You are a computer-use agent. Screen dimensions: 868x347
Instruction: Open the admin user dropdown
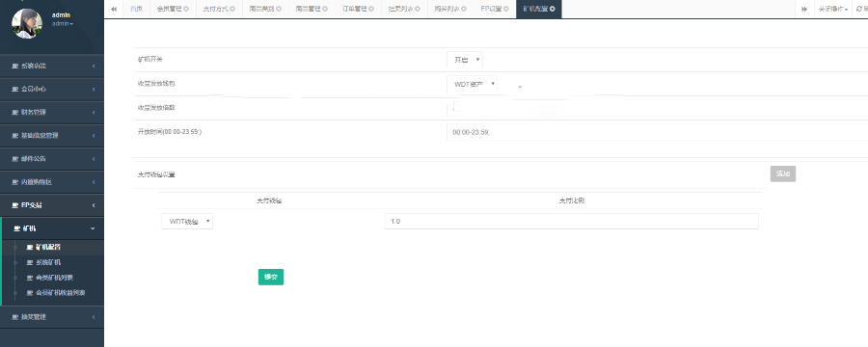pyautogui.click(x=62, y=24)
